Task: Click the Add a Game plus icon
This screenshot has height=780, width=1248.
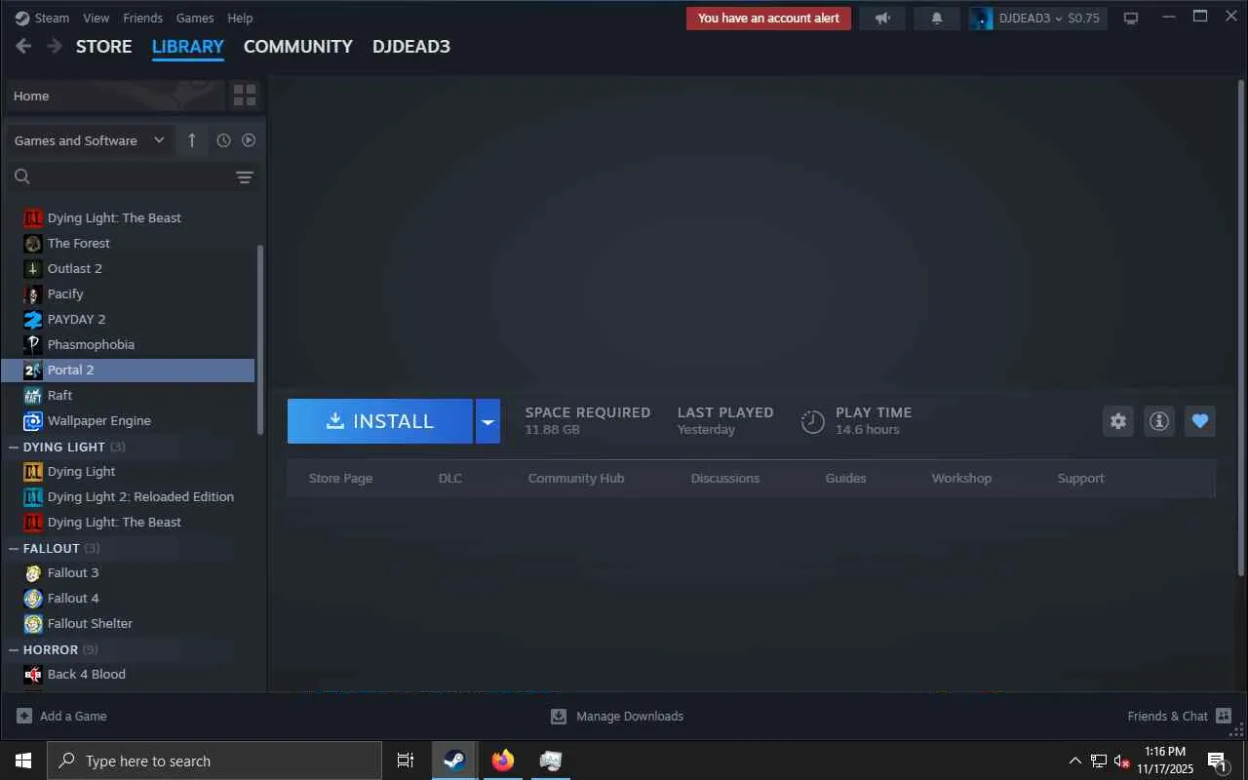Action: (24, 717)
